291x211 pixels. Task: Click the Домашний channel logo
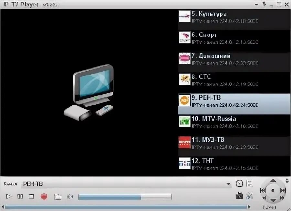[185, 58]
